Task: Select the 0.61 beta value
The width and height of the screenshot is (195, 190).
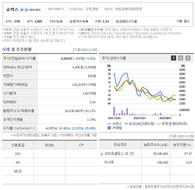Action: (x=93, y=102)
